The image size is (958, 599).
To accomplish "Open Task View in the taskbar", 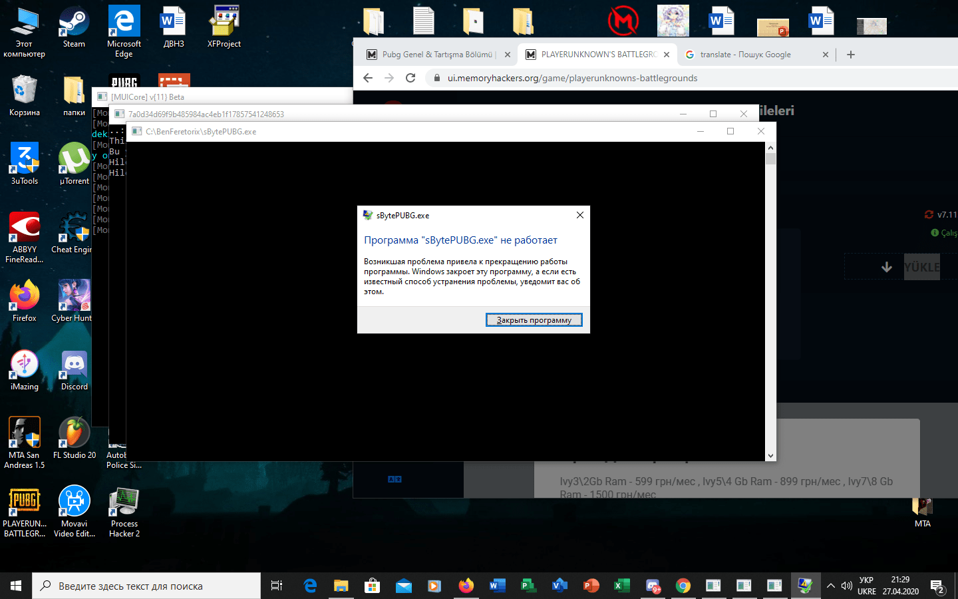I will pyautogui.click(x=277, y=586).
